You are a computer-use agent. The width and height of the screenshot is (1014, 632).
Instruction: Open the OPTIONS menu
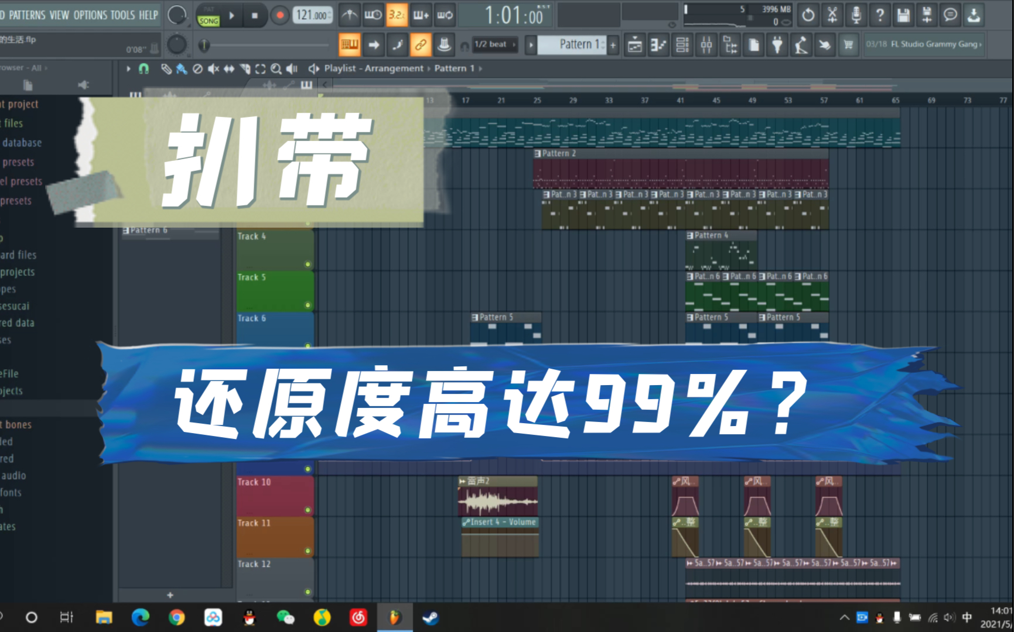[x=90, y=15]
